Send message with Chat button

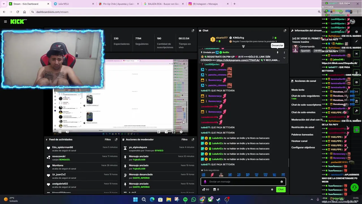click(281, 190)
